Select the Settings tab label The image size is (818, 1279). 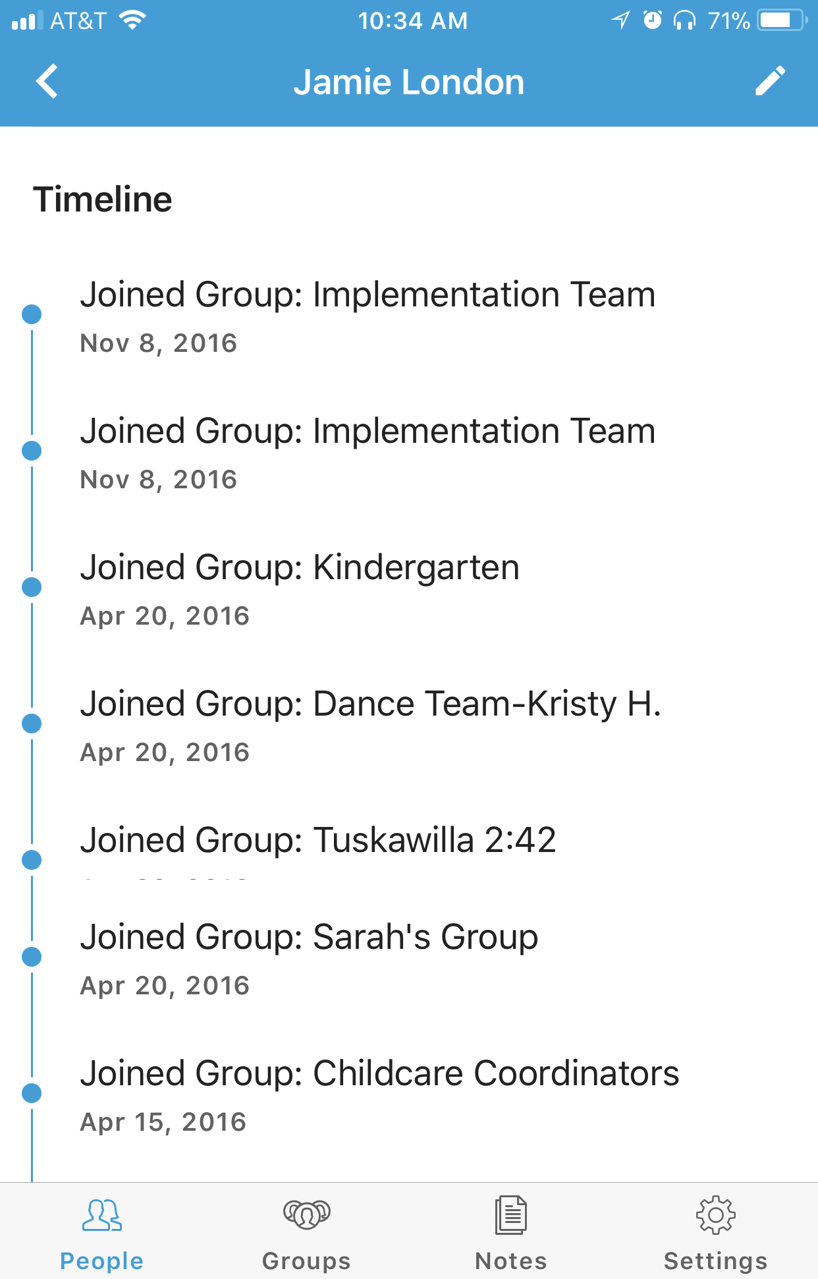point(715,1261)
